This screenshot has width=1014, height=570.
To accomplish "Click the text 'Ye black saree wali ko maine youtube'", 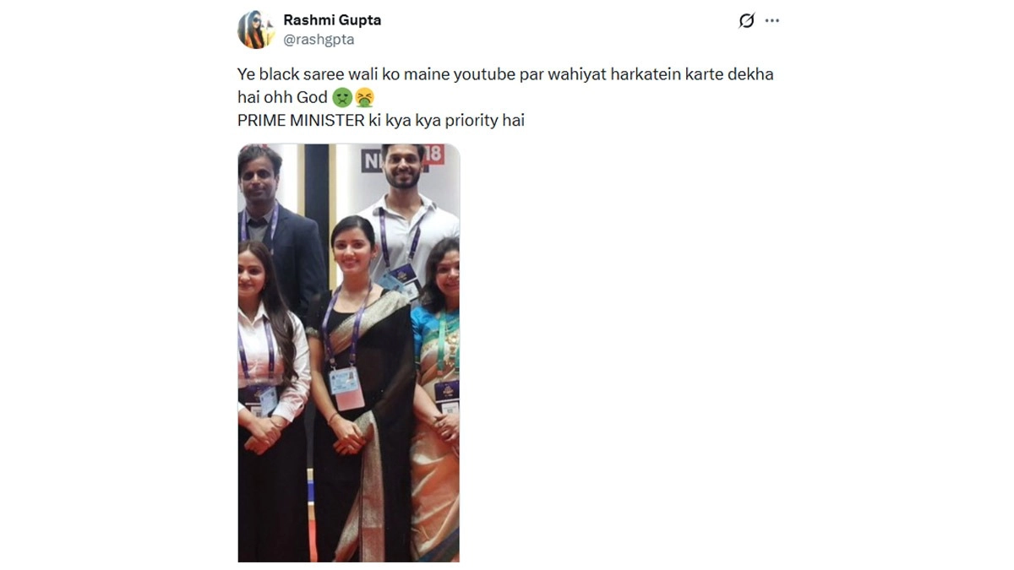I will coord(369,74).
